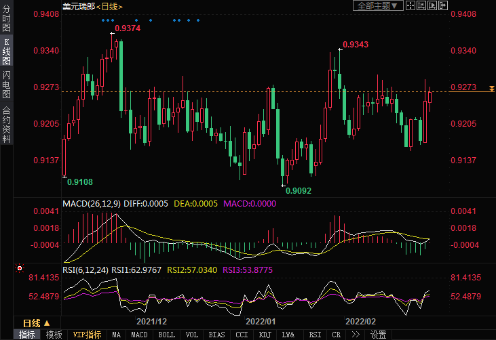Click the 设置 settings button
The width and height of the screenshot is (496, 340).
[x=378, y=335]
